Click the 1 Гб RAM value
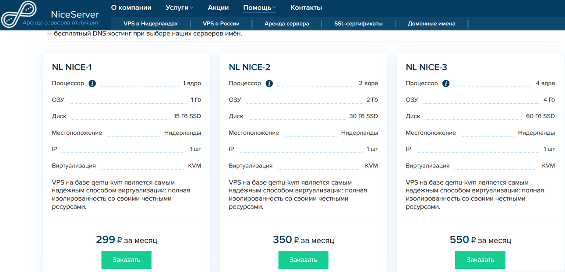Viewport: 565px width, 272px height. [196, 100]
